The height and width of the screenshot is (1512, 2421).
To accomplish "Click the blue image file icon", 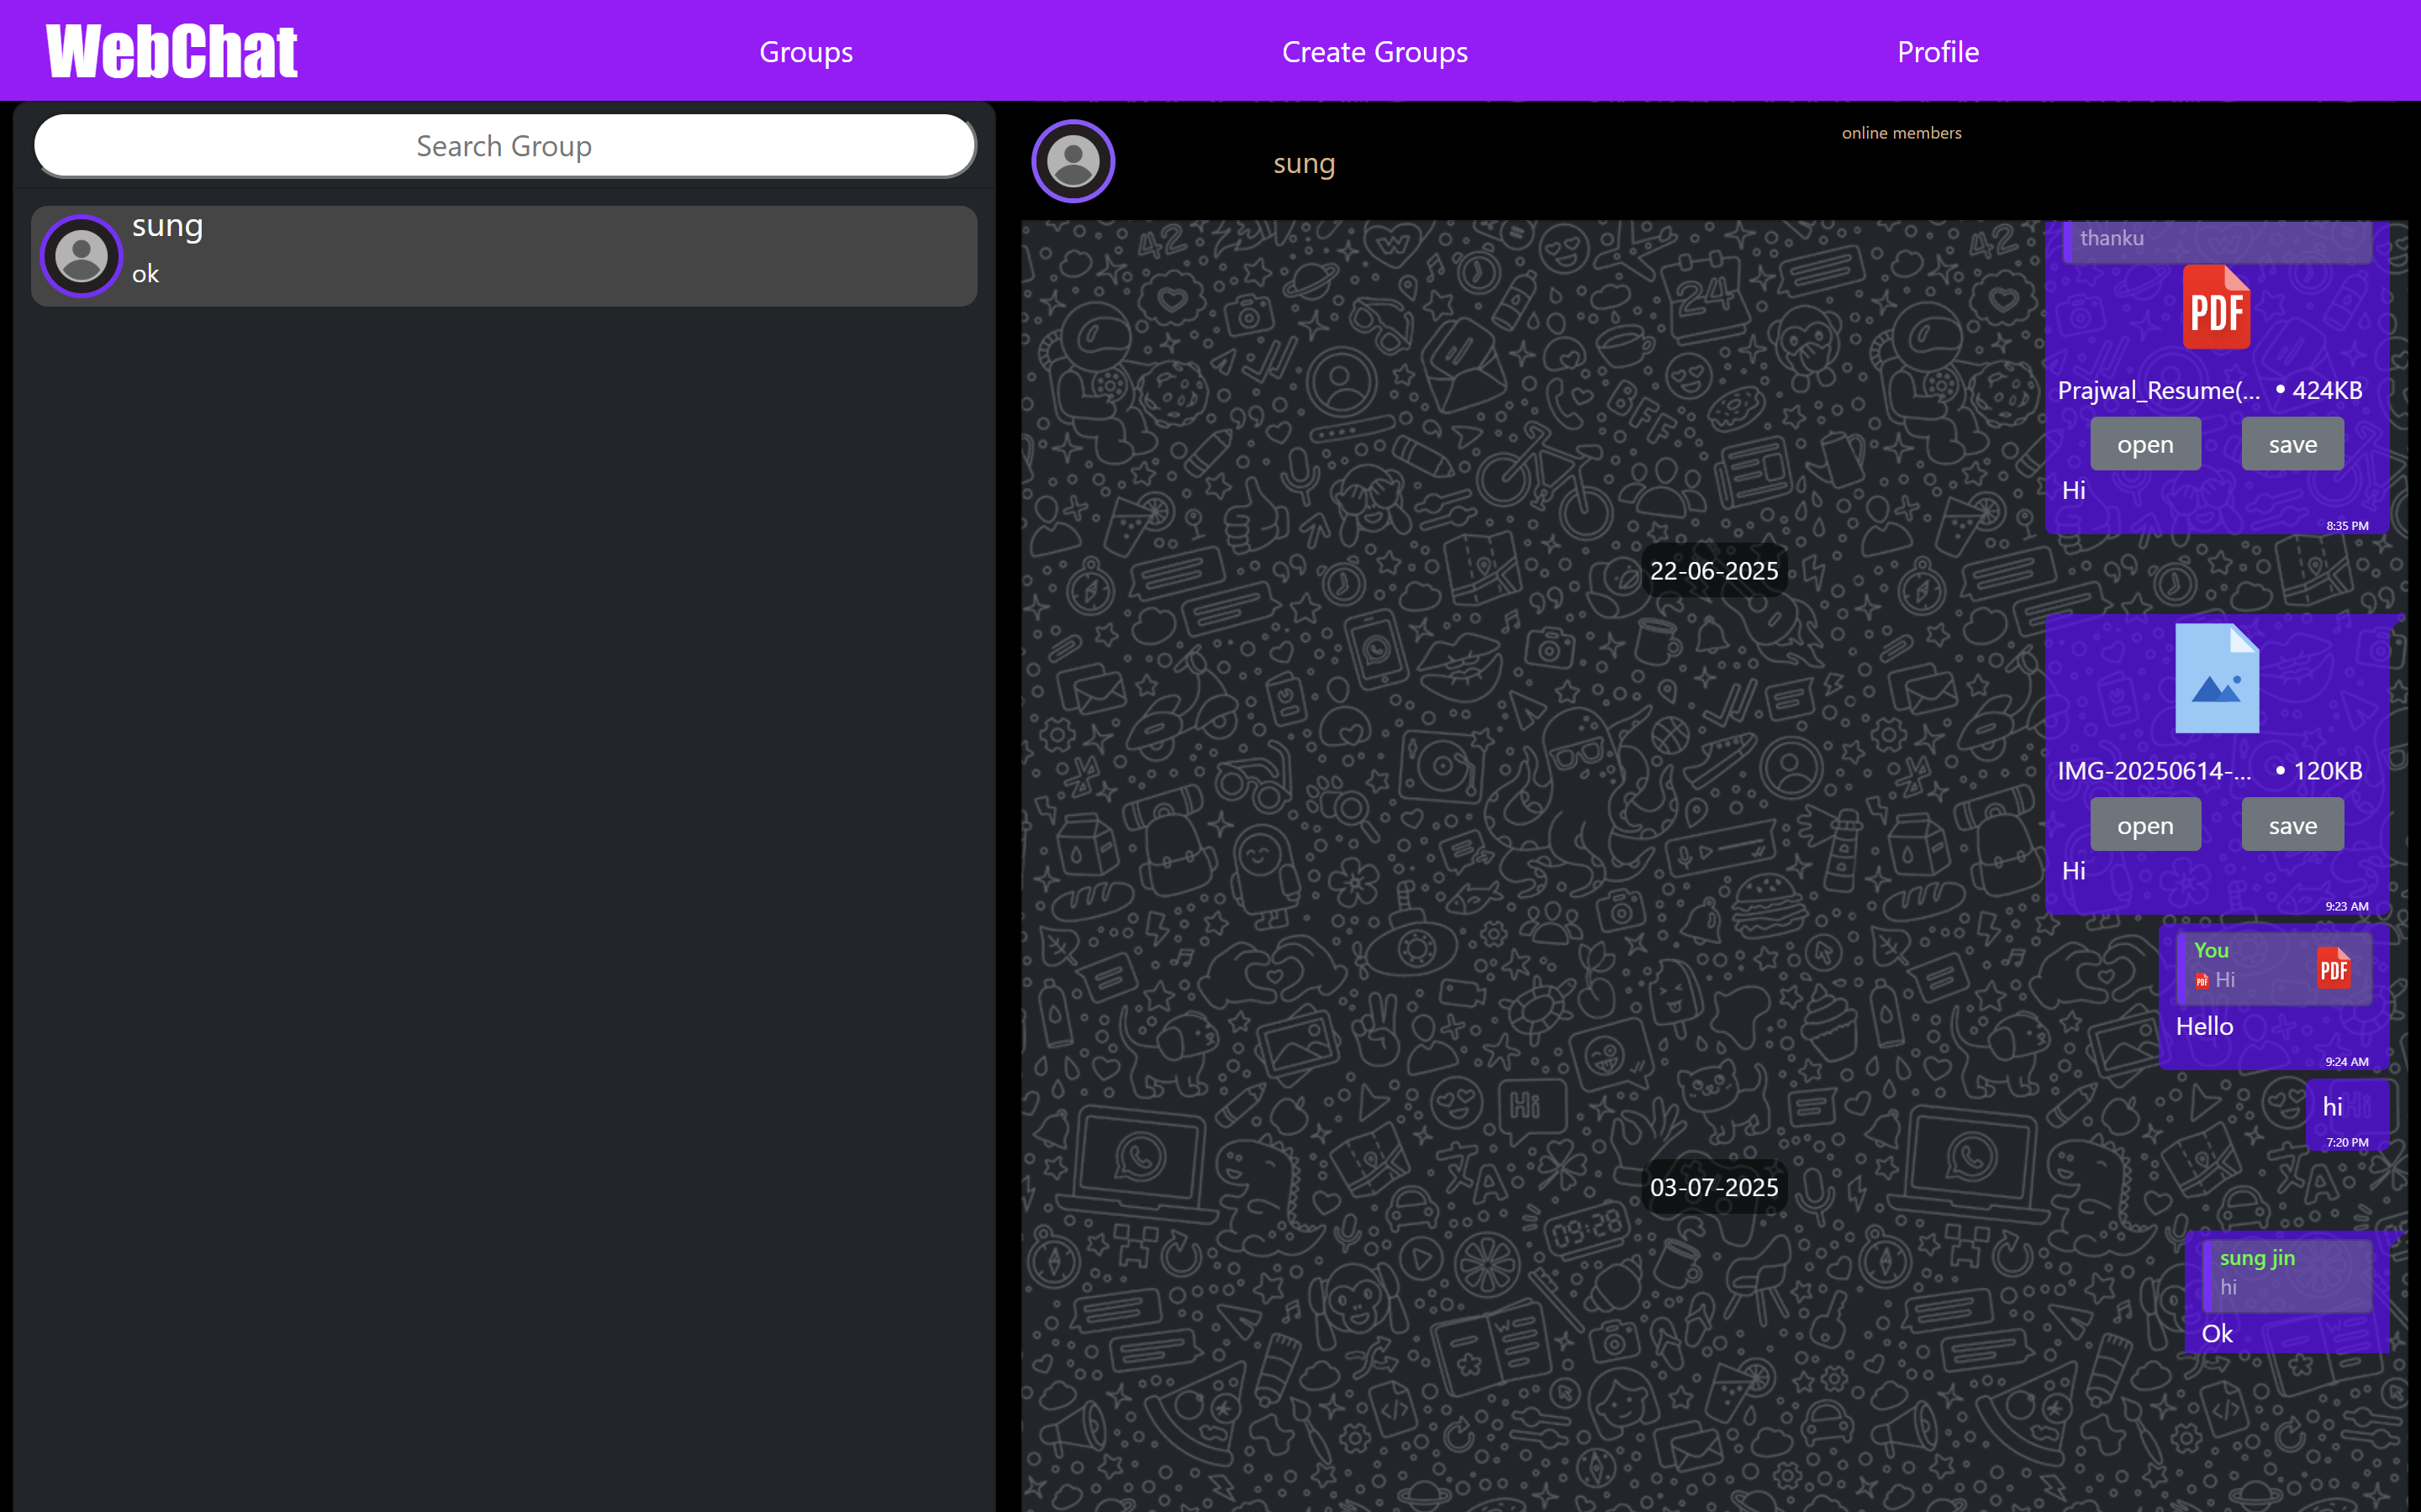I will (2216, 679).
